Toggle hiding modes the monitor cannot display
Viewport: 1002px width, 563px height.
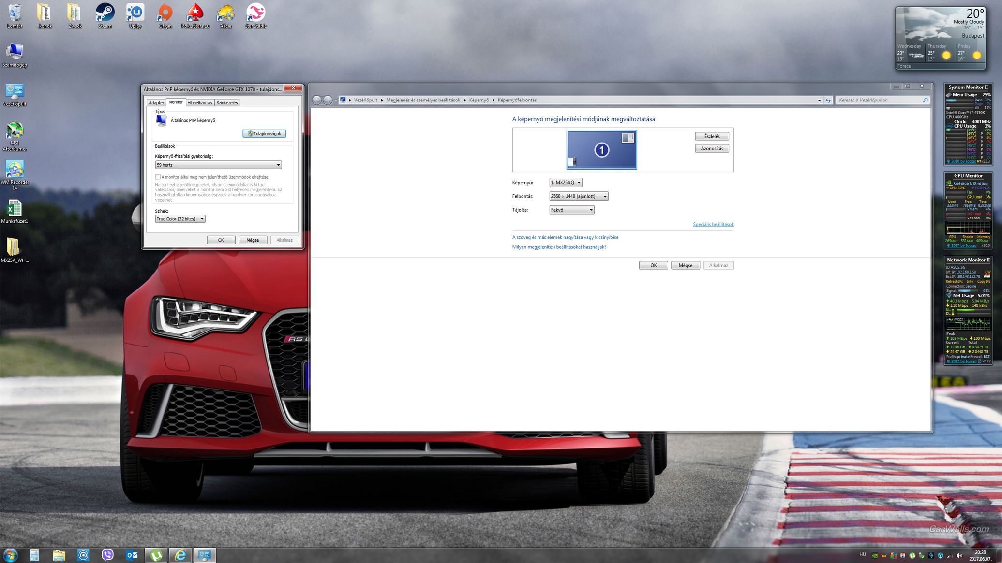click(x=158, y=177)
